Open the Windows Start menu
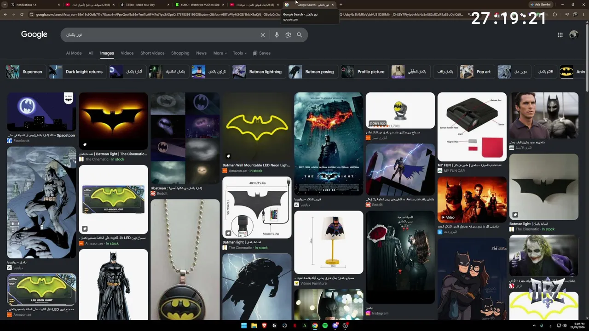Screen dimensions: 589x331 [x=244, y=325]
